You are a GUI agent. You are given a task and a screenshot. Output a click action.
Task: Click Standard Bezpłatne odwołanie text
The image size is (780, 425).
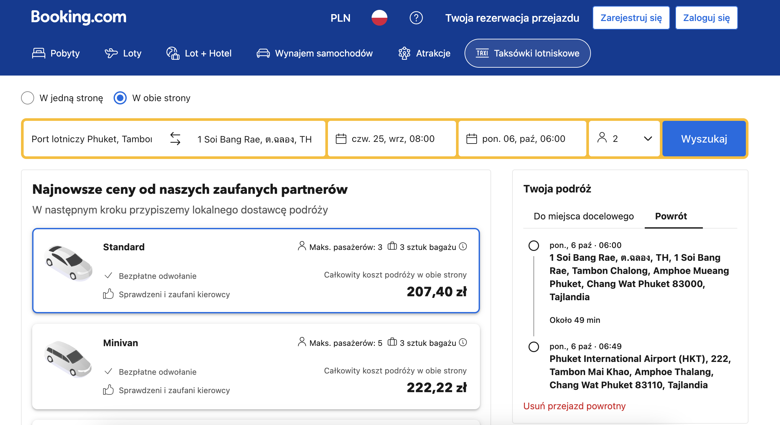coord(158,276)
